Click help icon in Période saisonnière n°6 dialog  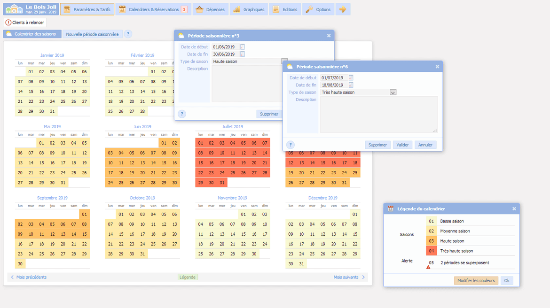pyautogui.click(x=291, y=145)
